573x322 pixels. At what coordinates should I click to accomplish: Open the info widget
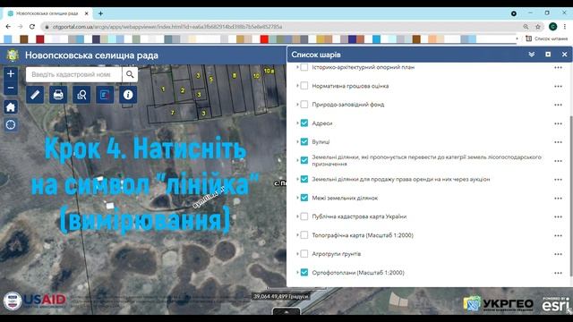[128, 95]
